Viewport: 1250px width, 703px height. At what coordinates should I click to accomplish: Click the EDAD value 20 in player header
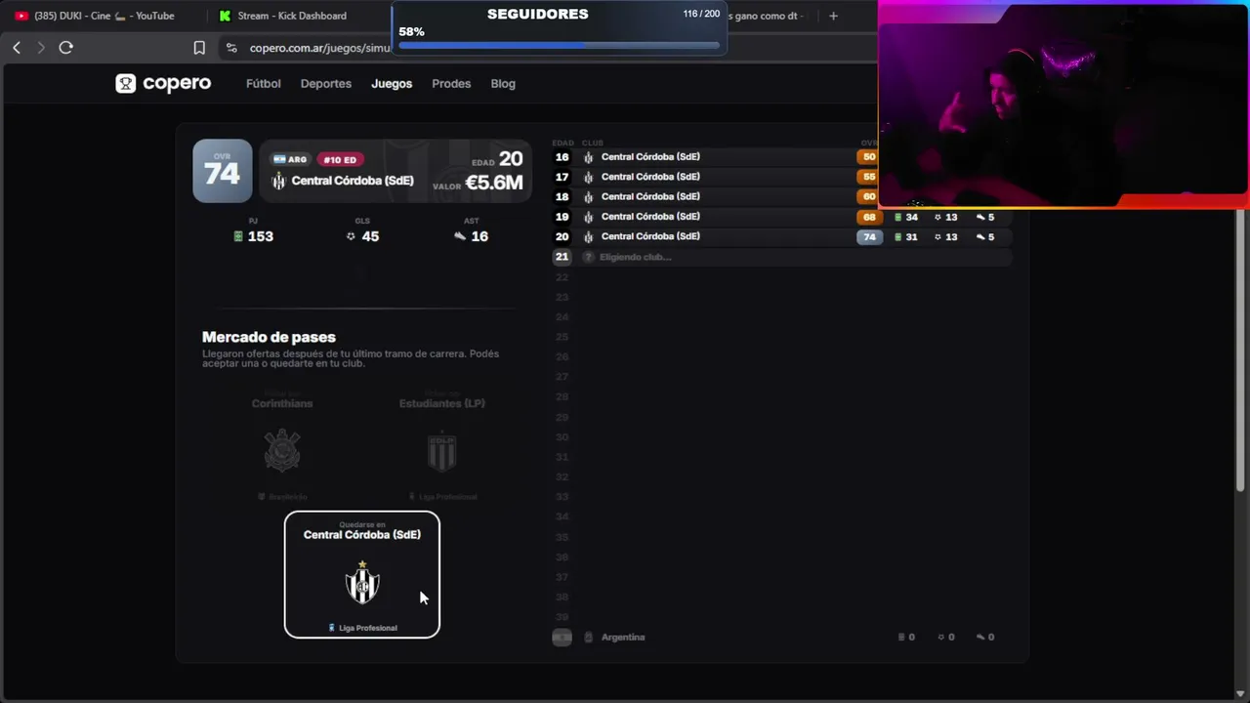(x=511, y=160)
